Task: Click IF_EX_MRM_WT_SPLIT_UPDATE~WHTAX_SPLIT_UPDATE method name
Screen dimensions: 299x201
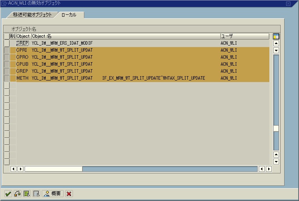Action: coord(154,78)
